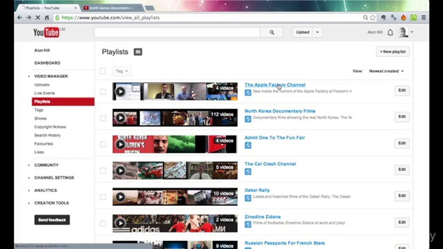Select the Dakar Rally playlist checkbox
The width and height of the screenshot is (443, 249).
[103, 197]
